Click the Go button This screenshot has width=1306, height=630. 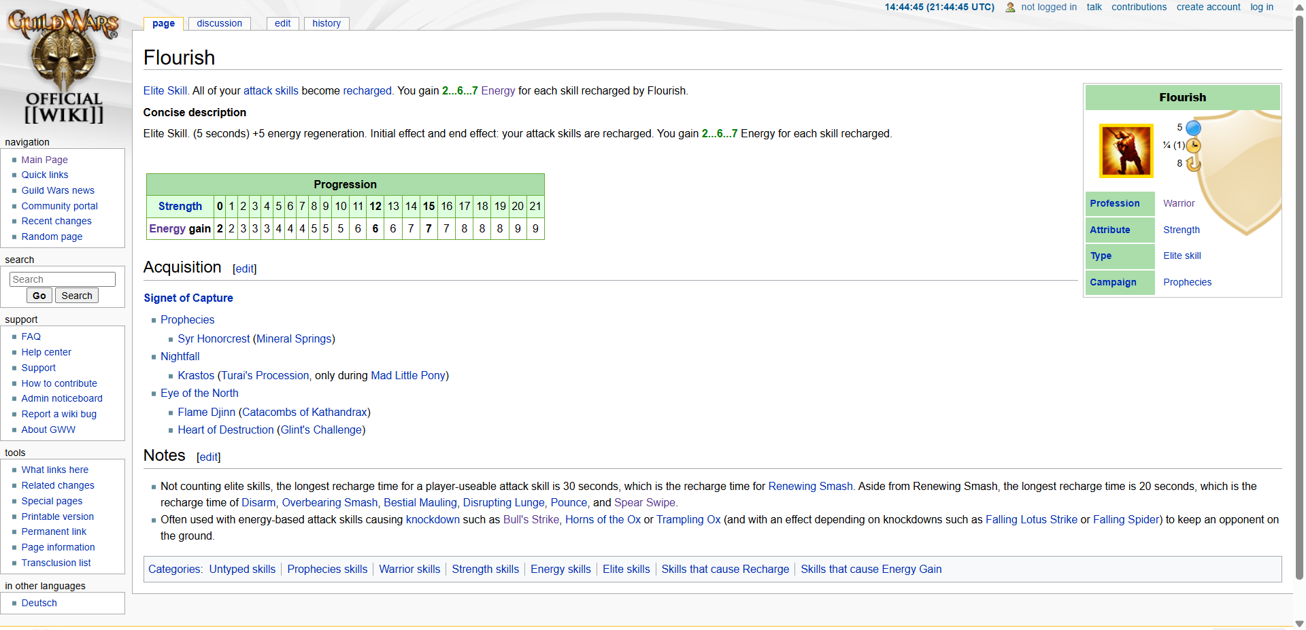click(39, 296)
